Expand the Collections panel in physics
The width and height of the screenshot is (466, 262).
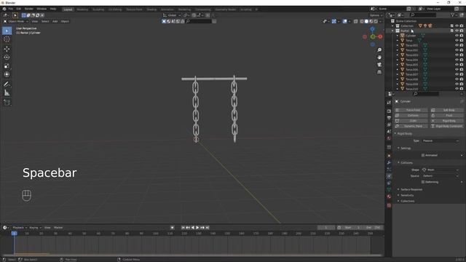click(x=407, y=201)
